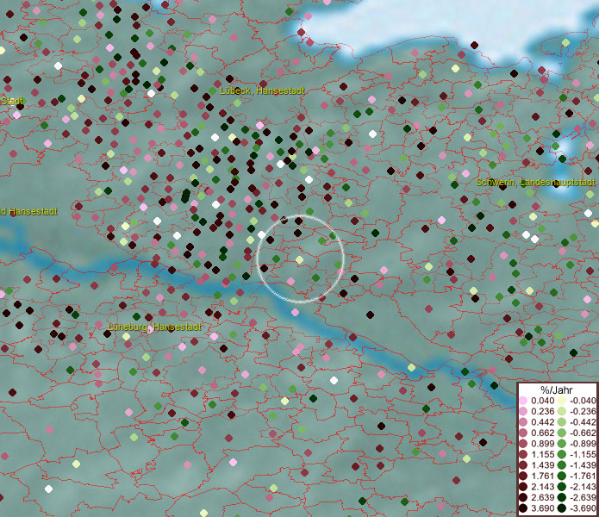Click the 'Lübeck, Hansestadt' map label

click(x=263, y=90)
